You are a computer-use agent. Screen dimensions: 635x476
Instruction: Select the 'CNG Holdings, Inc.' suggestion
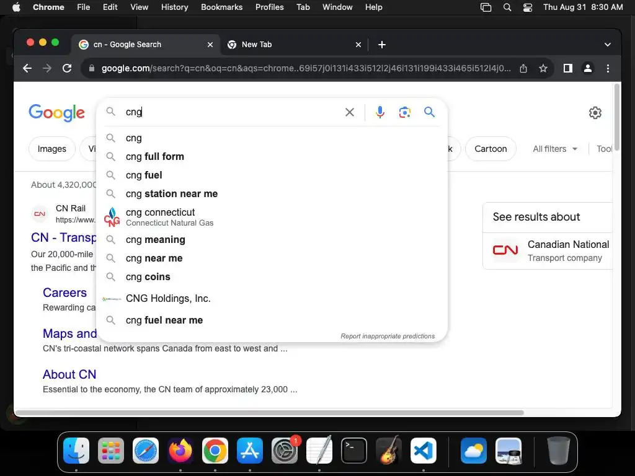pyautogui.click(x=272, y=299)
